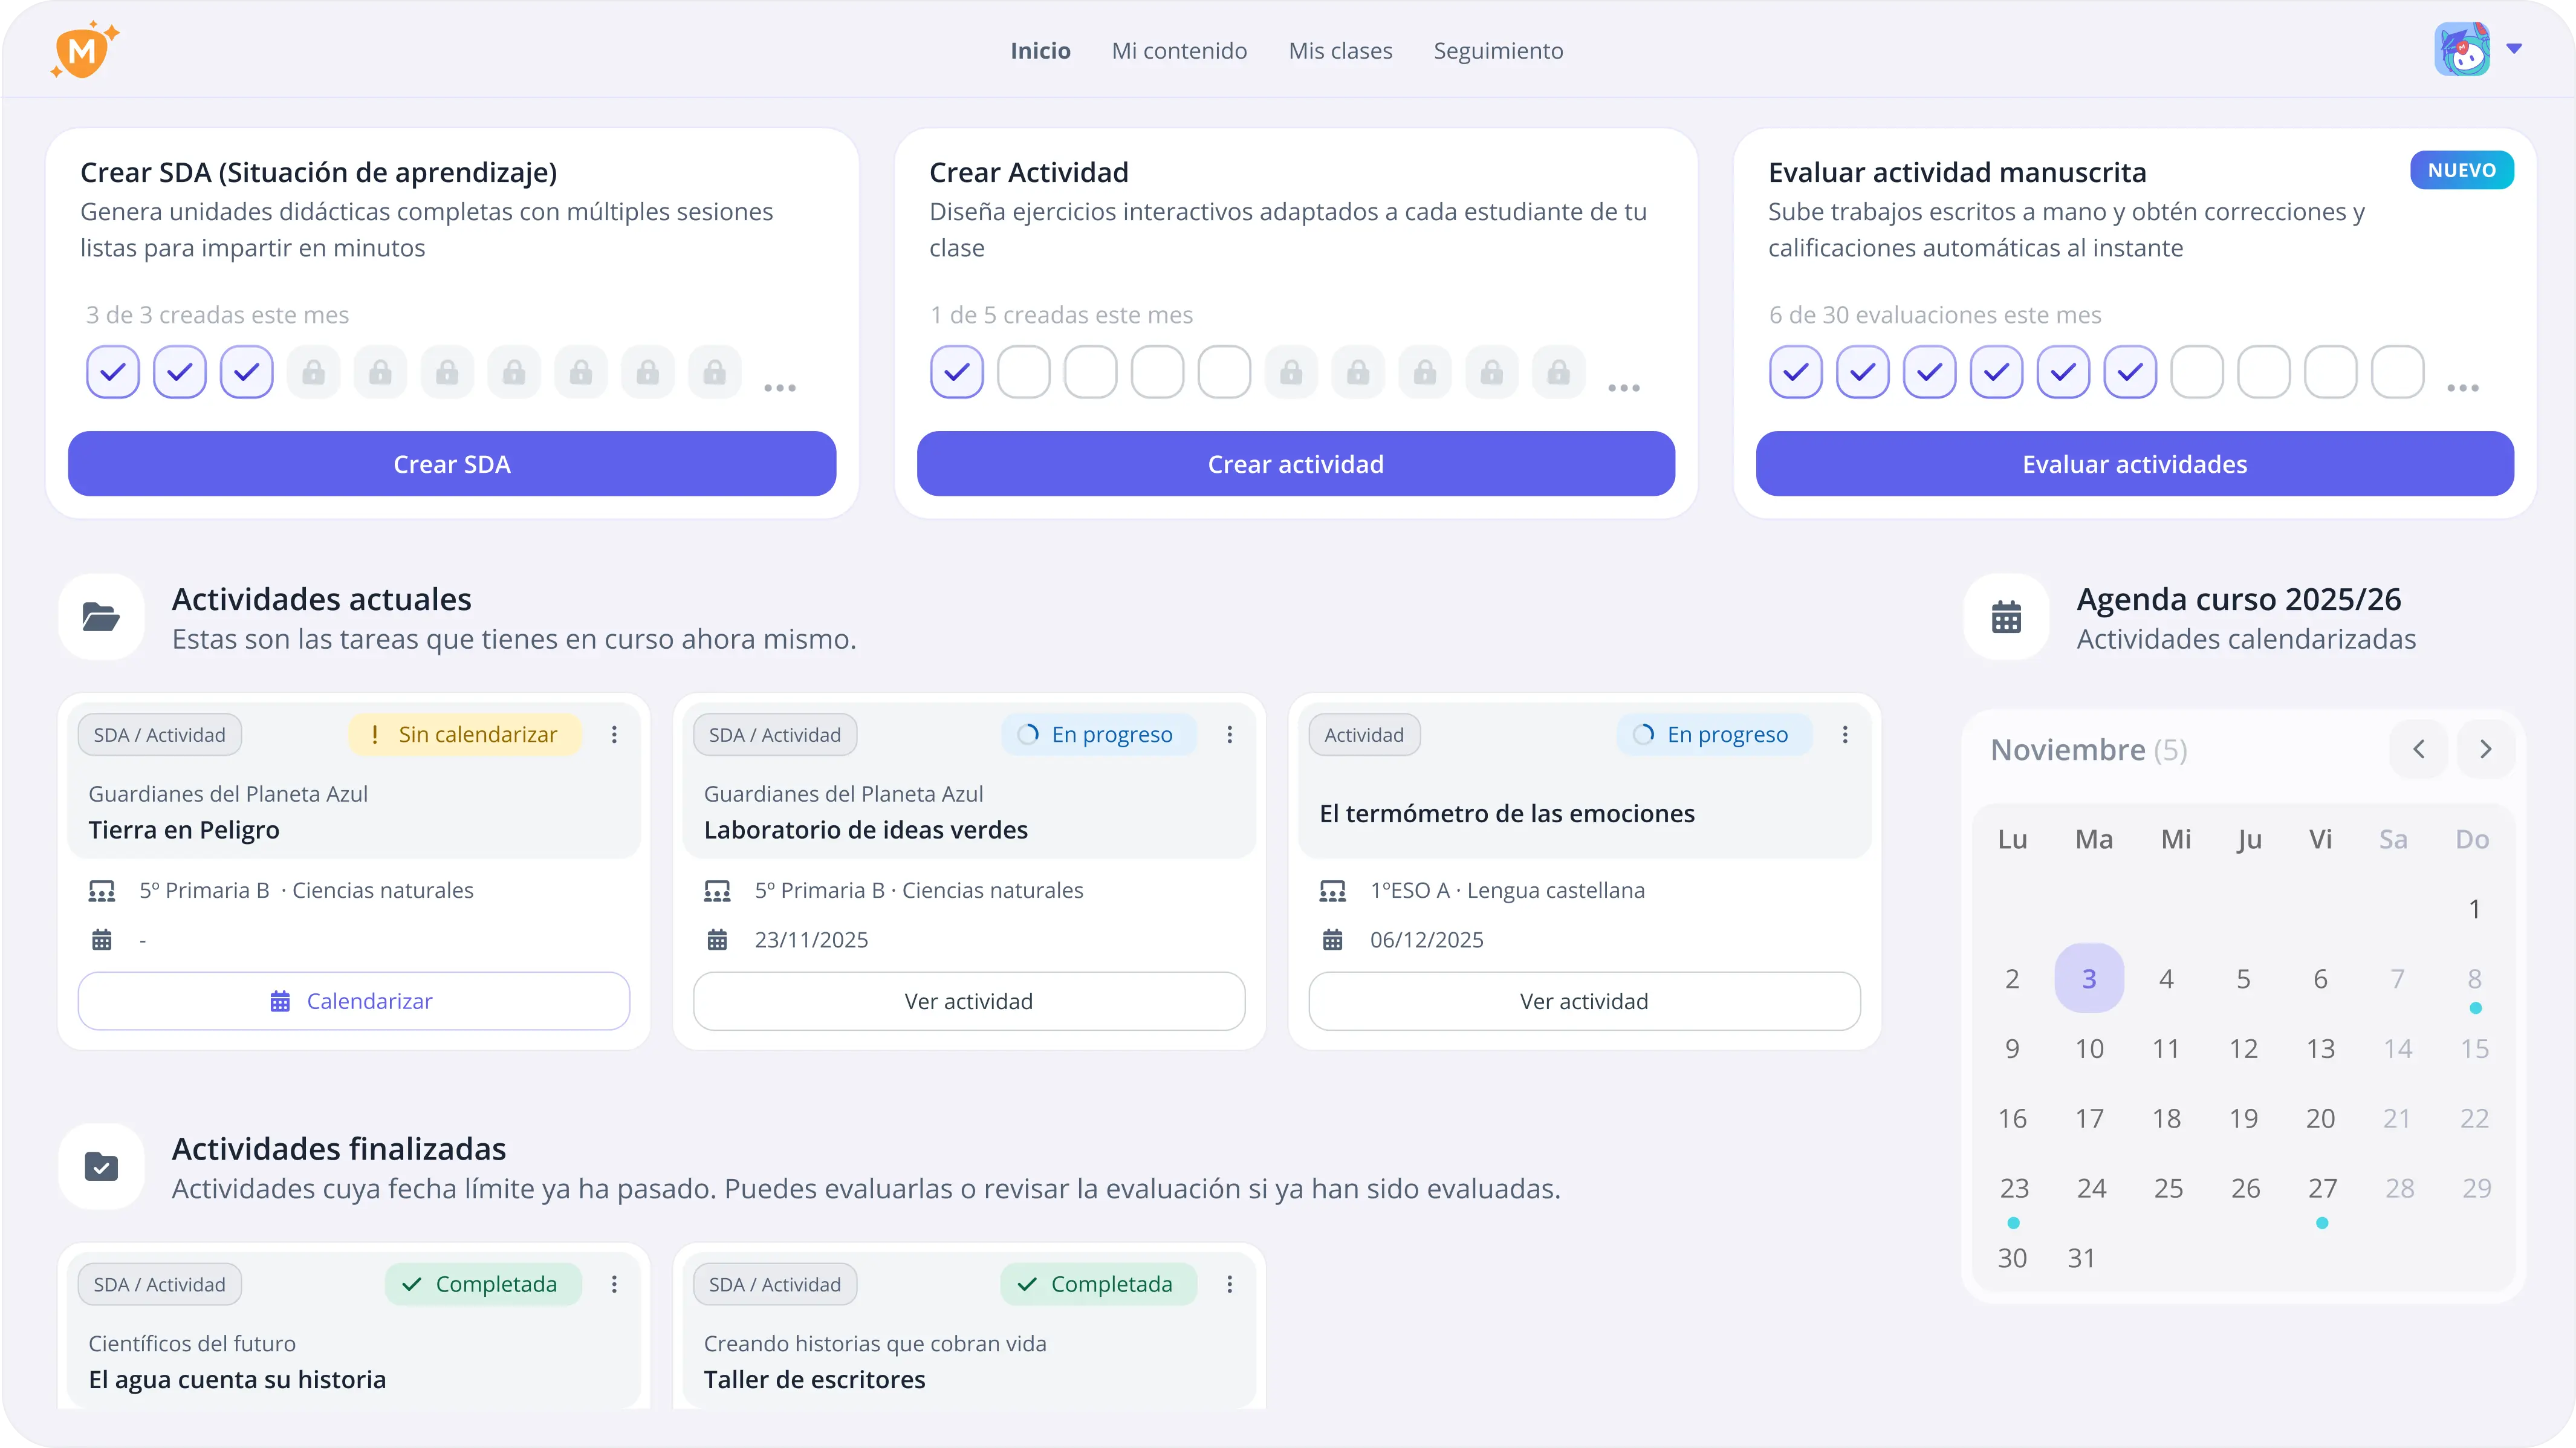This screenshot has width=2576, height=1448.
Task: Open three-dot menu on El termómetro card
Action: coord(1845,735)
